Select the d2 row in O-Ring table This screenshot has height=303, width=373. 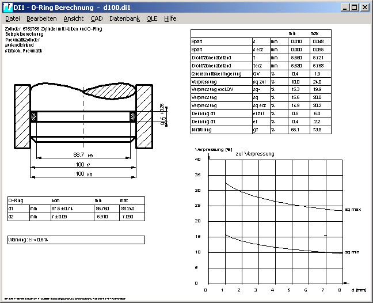tap(75, 216)
